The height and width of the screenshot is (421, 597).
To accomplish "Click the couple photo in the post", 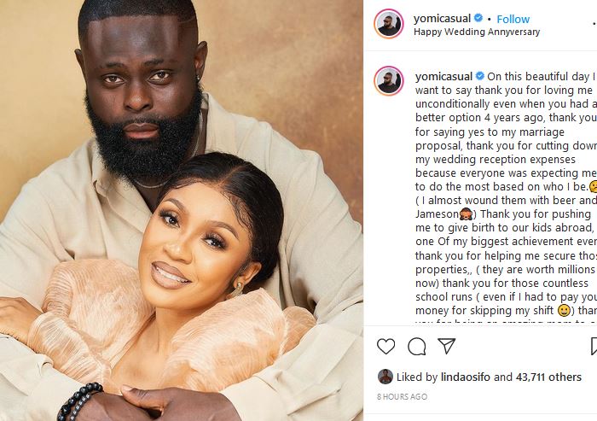I will (x=181, y=210).
